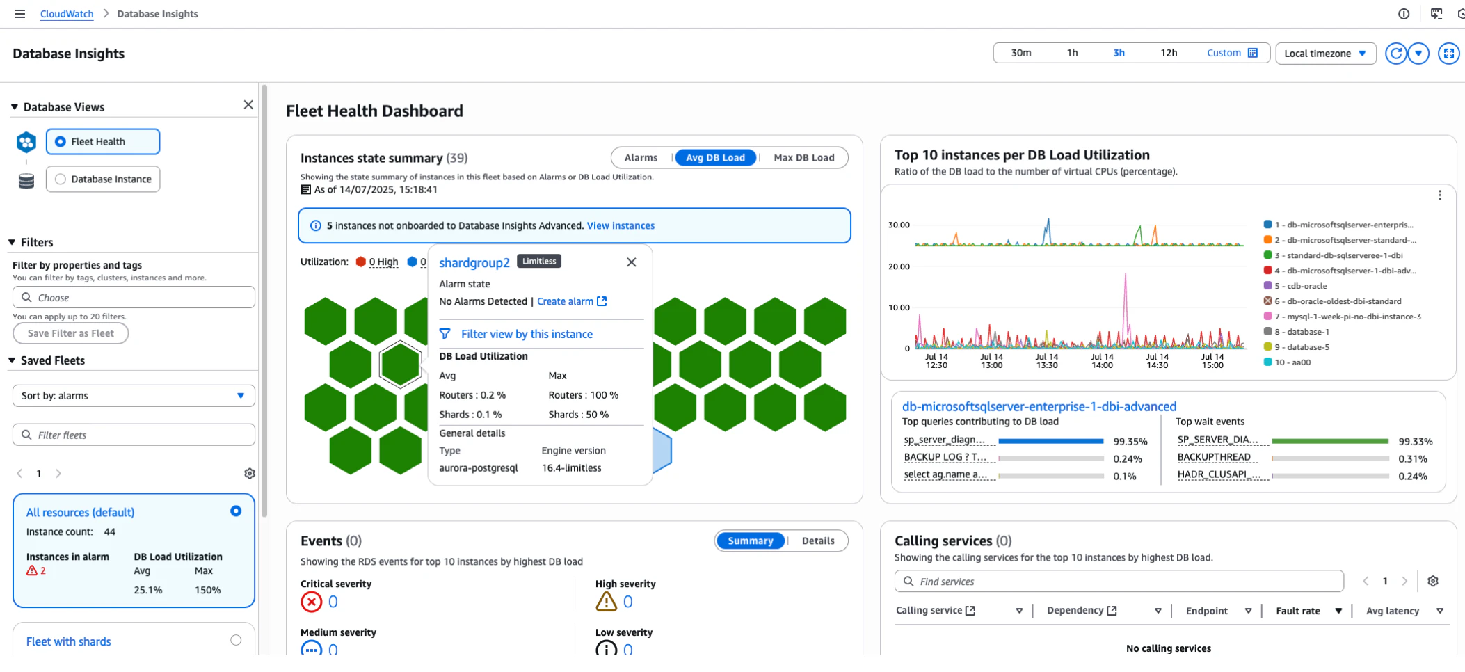Show Events Summary view
Image resolution: width=1465 pixels, height=672 pixels.
751,541
